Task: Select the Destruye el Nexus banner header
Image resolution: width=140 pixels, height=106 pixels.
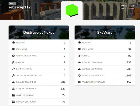Action: click(39, 33)
